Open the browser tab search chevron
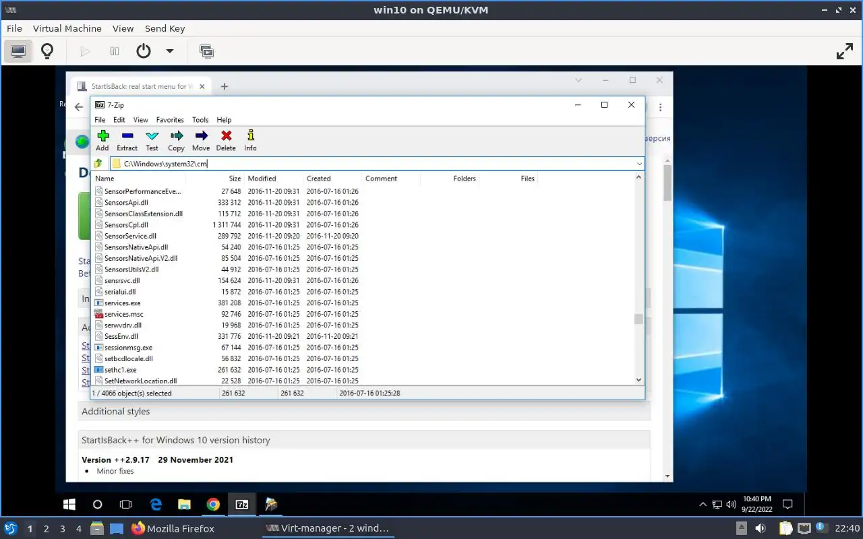This screenshot has width=863, height=539. [578, 80]
